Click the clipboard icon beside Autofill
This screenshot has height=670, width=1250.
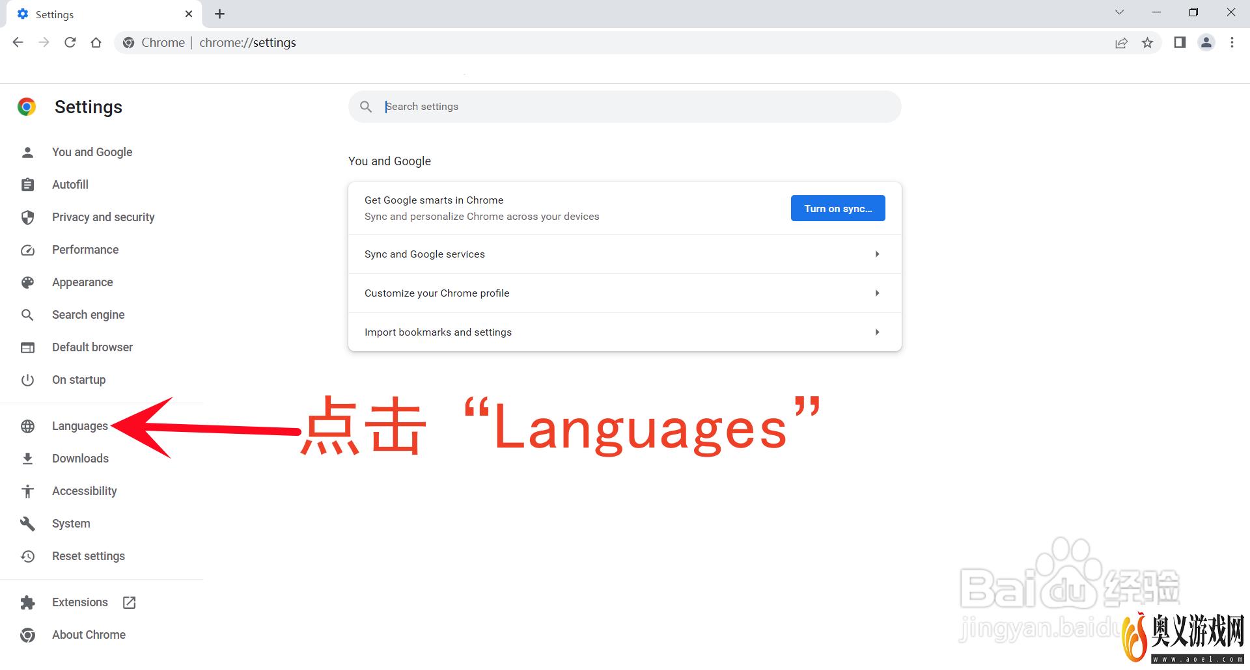pyautogui.click(x=27, y=185)
